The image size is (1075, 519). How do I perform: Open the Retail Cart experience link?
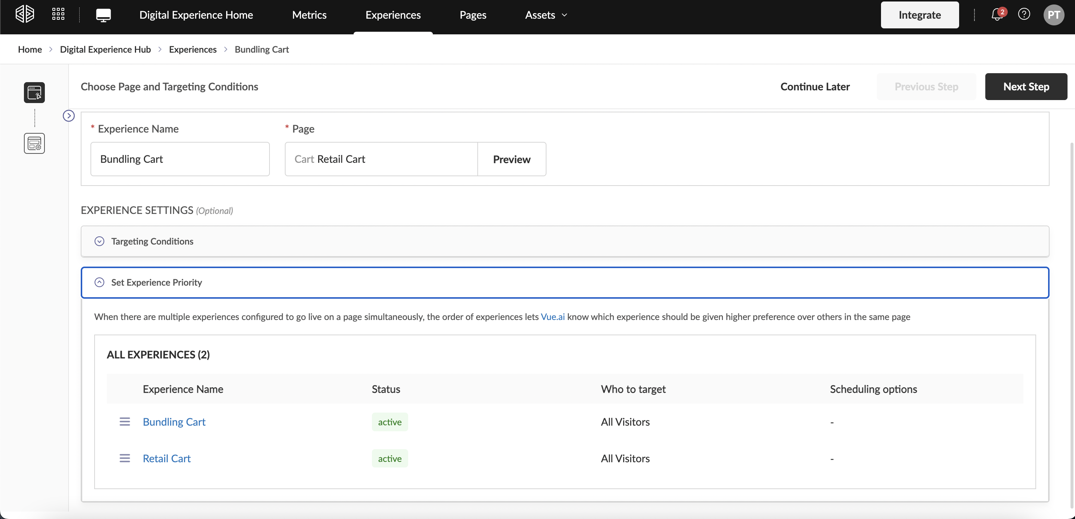166,458
